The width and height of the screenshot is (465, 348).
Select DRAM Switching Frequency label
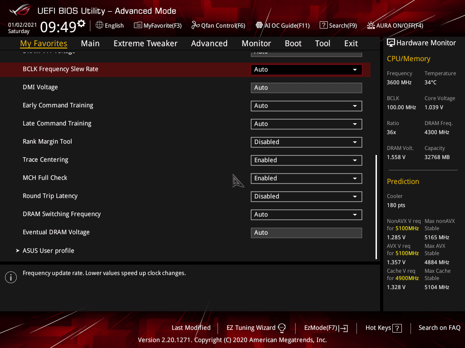tap(62, 214)
